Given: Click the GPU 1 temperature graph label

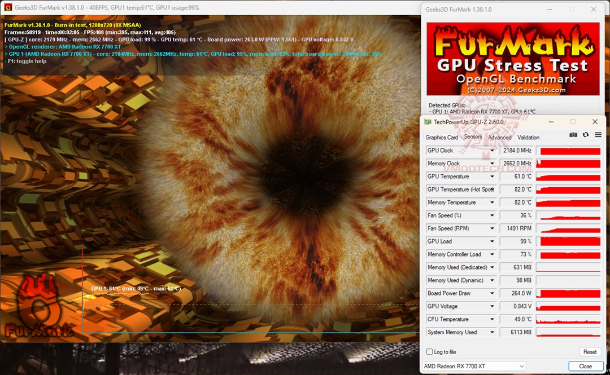Looking at the screenshot, I should 136,288.
